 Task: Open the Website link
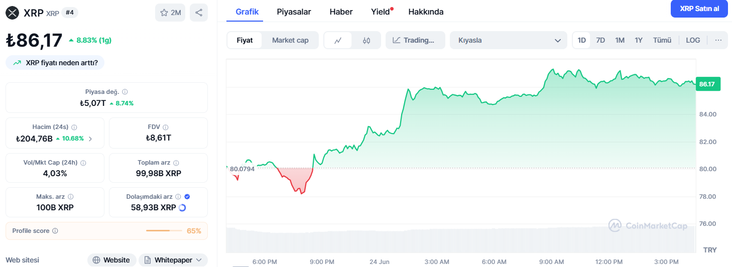(112, 260)
